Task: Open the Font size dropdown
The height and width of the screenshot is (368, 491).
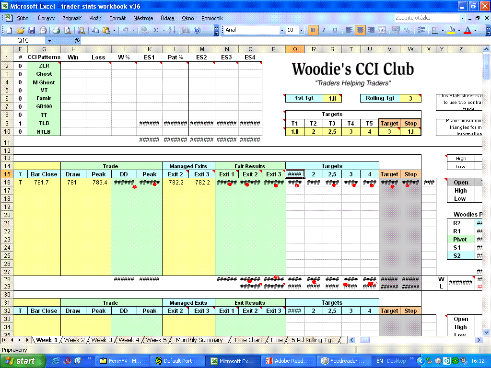Action: 301,30
